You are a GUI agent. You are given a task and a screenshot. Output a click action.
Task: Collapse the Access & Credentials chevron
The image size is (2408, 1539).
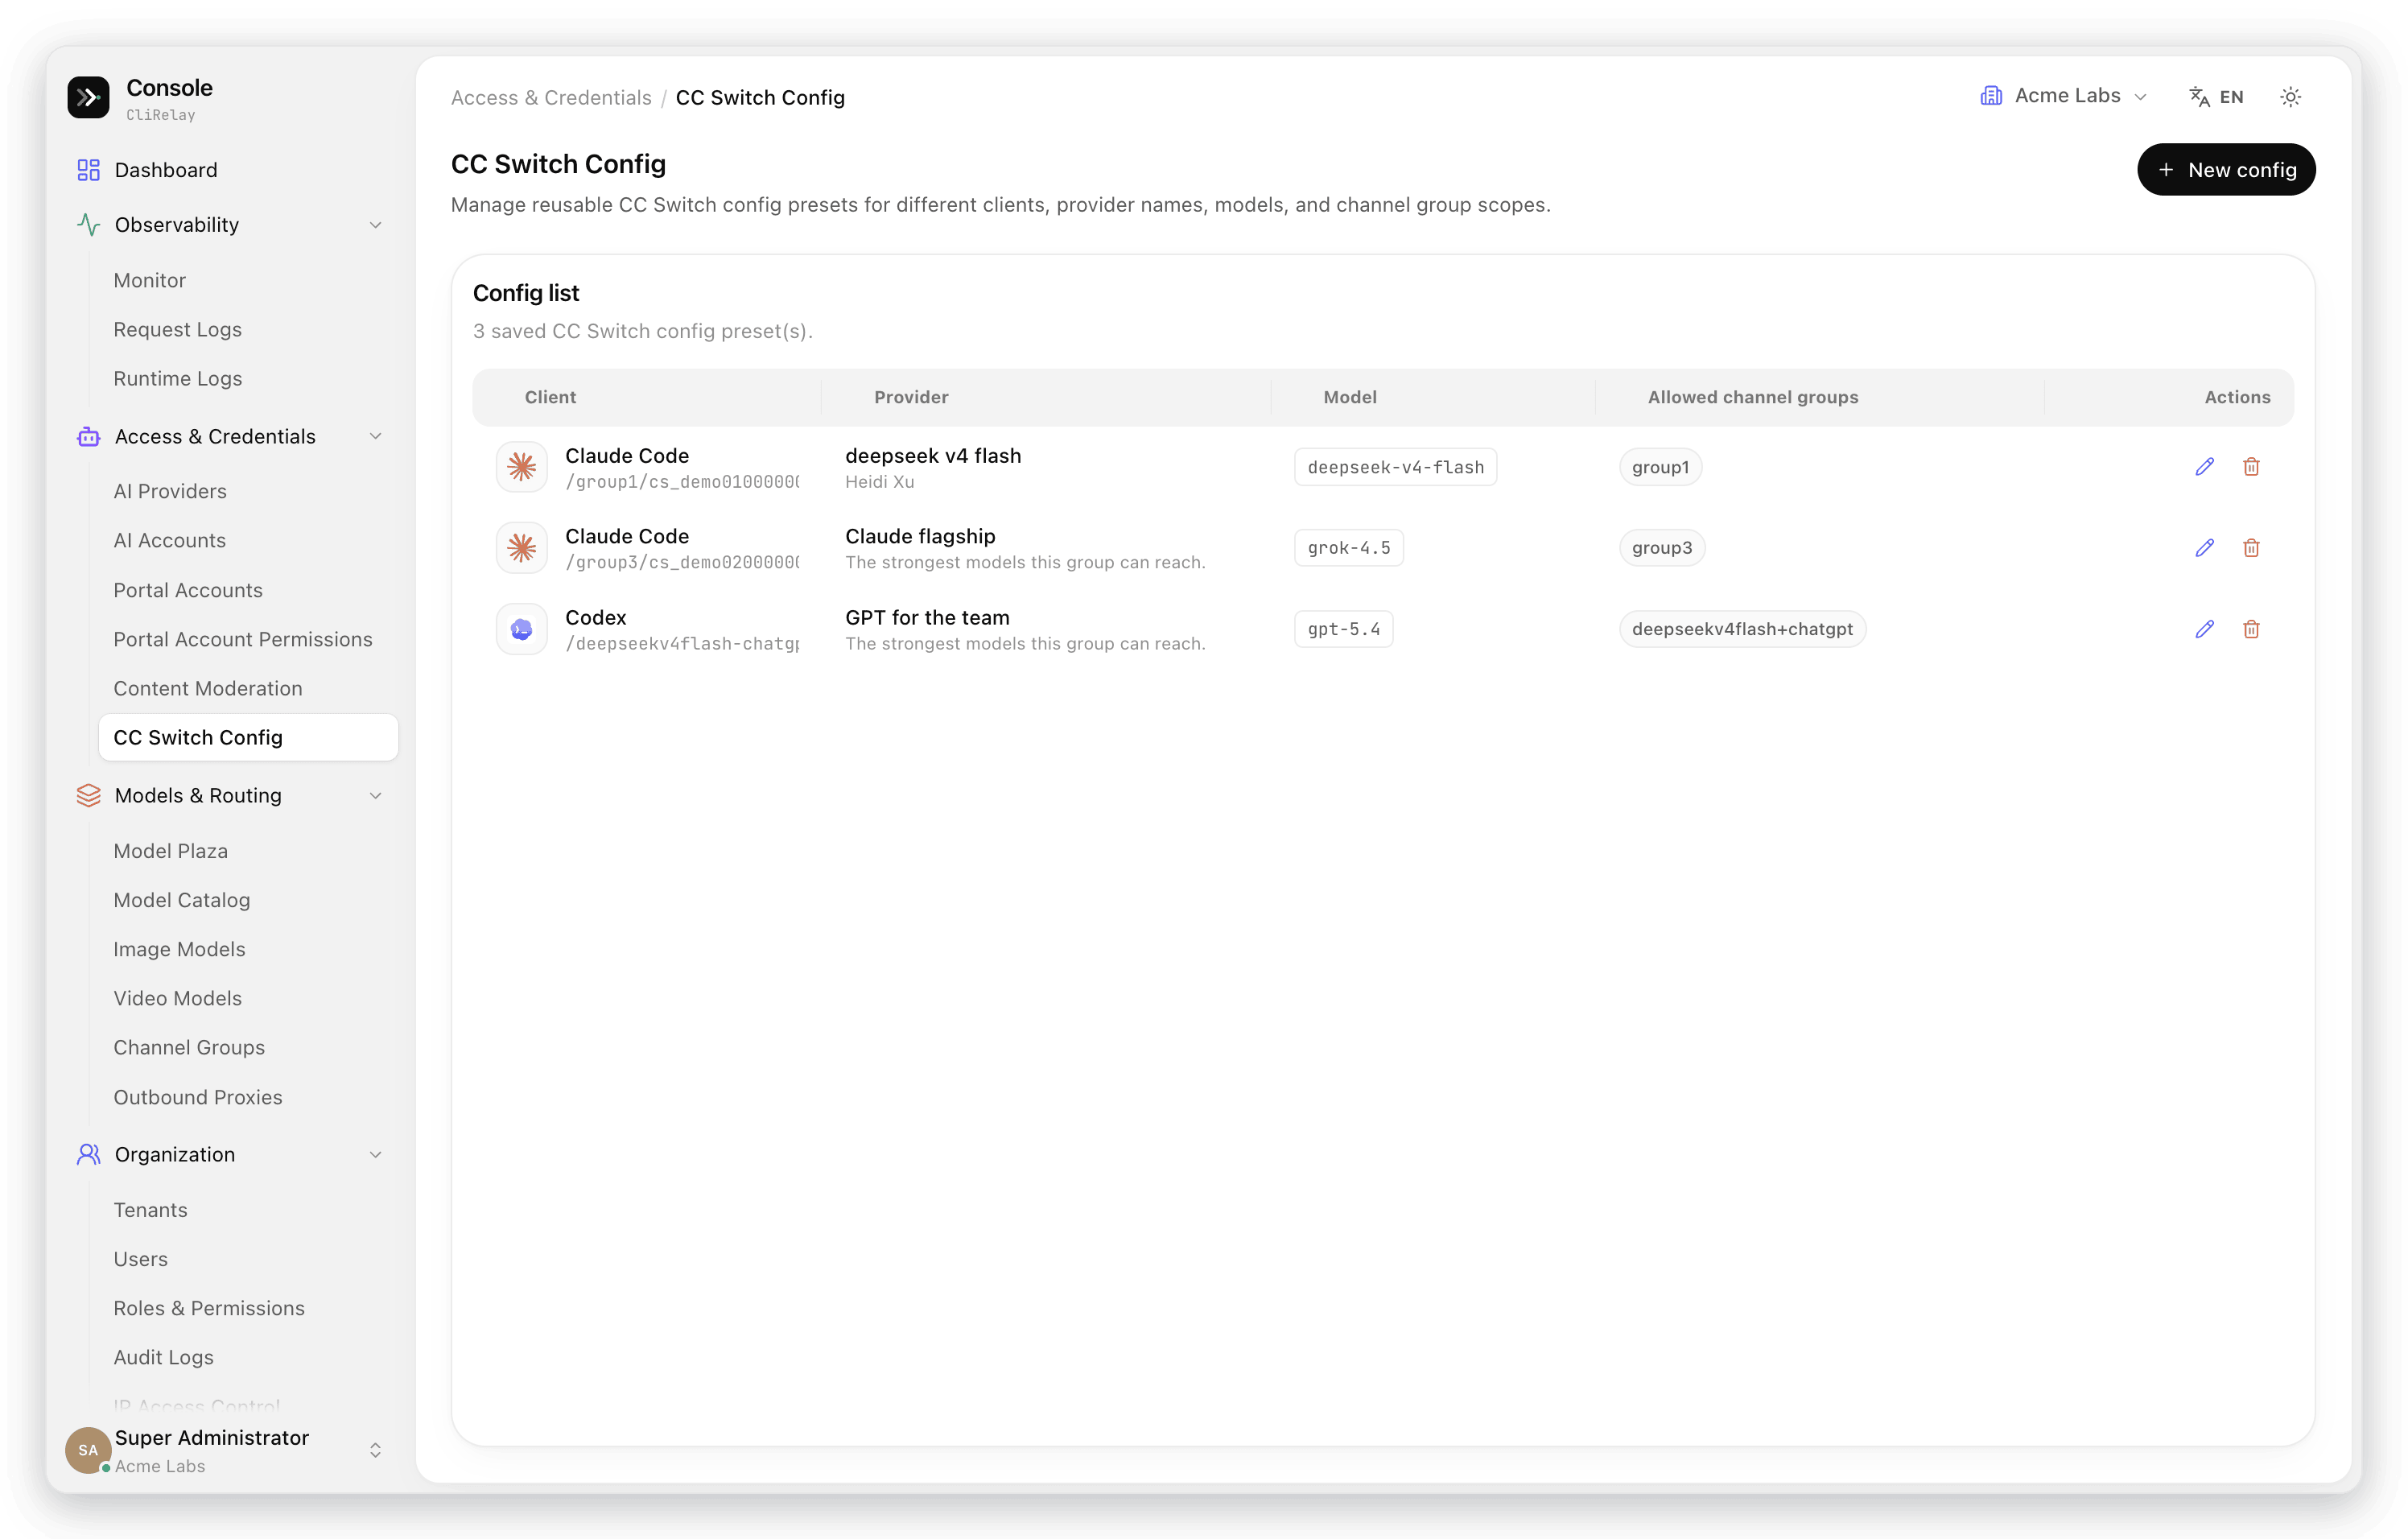point(376,436)
